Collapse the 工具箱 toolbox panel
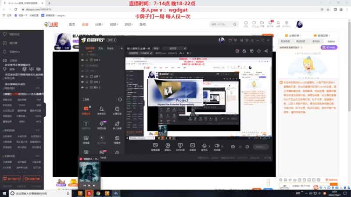The height and width of the screenshot is (197, 351). (120, 99)
